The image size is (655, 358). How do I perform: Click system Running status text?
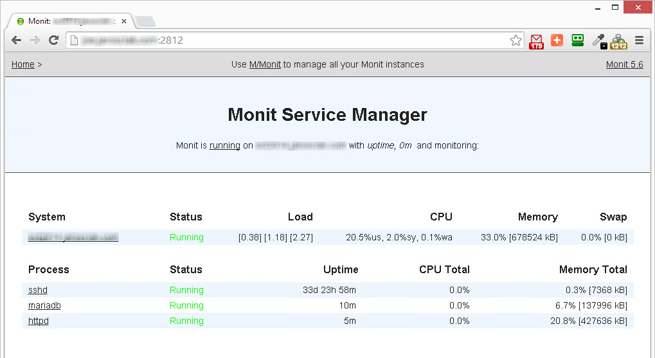[186, 237]
